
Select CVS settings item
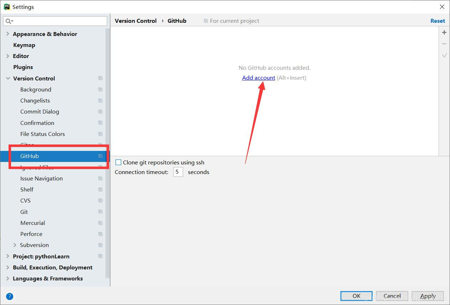pos(25,200)
